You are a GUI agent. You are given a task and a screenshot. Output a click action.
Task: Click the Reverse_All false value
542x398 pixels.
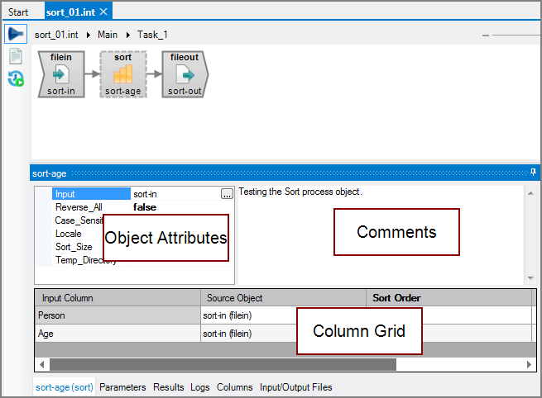145,207
